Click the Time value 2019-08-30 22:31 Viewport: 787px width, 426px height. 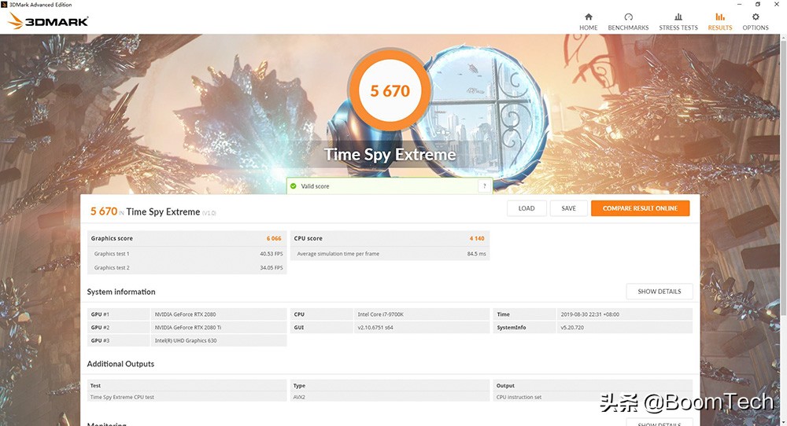coord(589,314)
